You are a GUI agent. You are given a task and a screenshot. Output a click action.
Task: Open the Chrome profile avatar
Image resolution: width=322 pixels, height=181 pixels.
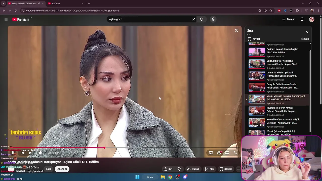tap(312, 11)
